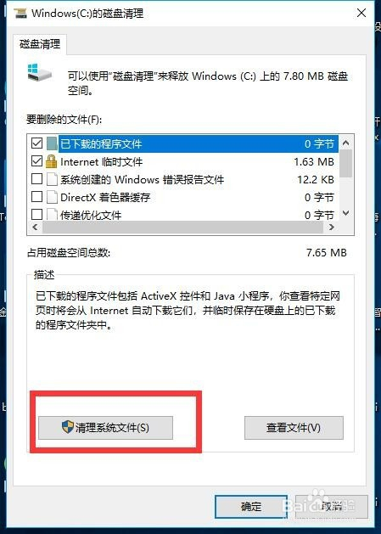Click the page icon beside DirectX 着色器缓存

52,197
